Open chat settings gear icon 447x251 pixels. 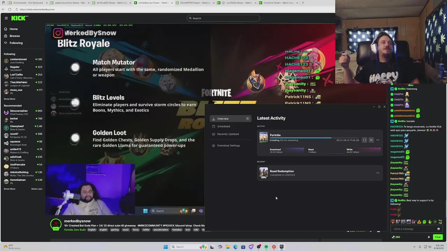click(429, 237)
